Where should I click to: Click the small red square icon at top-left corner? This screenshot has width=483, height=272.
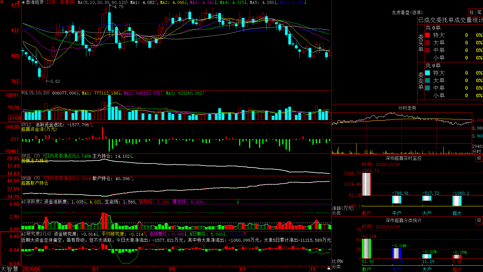(x=1, y=2)
